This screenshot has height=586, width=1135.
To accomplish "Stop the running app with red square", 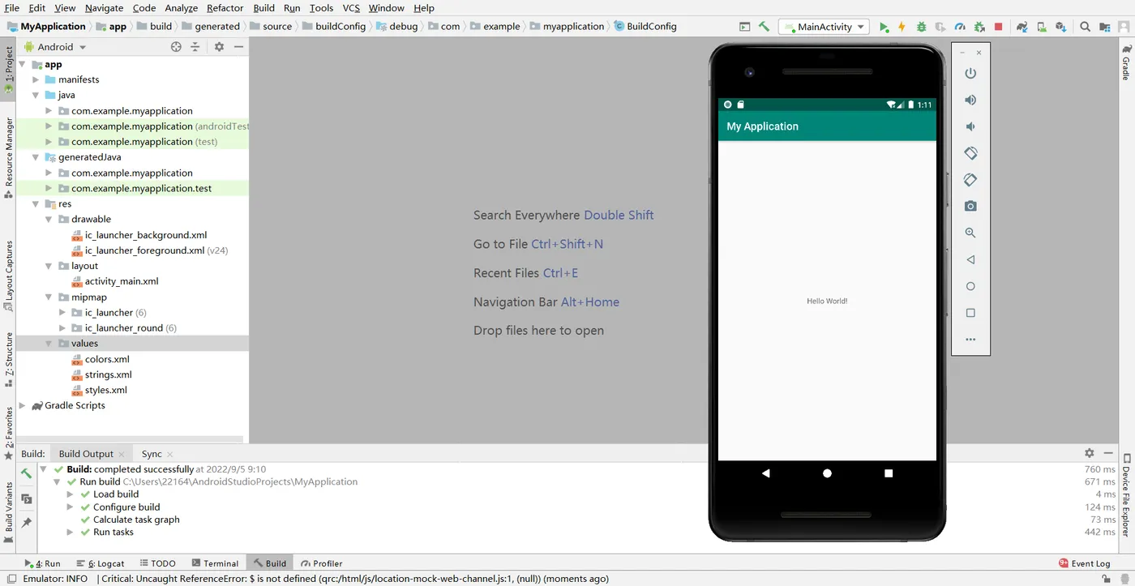I will pos(998,27).
